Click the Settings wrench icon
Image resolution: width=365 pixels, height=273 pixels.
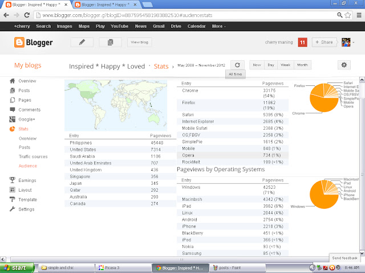coord(13,209)
